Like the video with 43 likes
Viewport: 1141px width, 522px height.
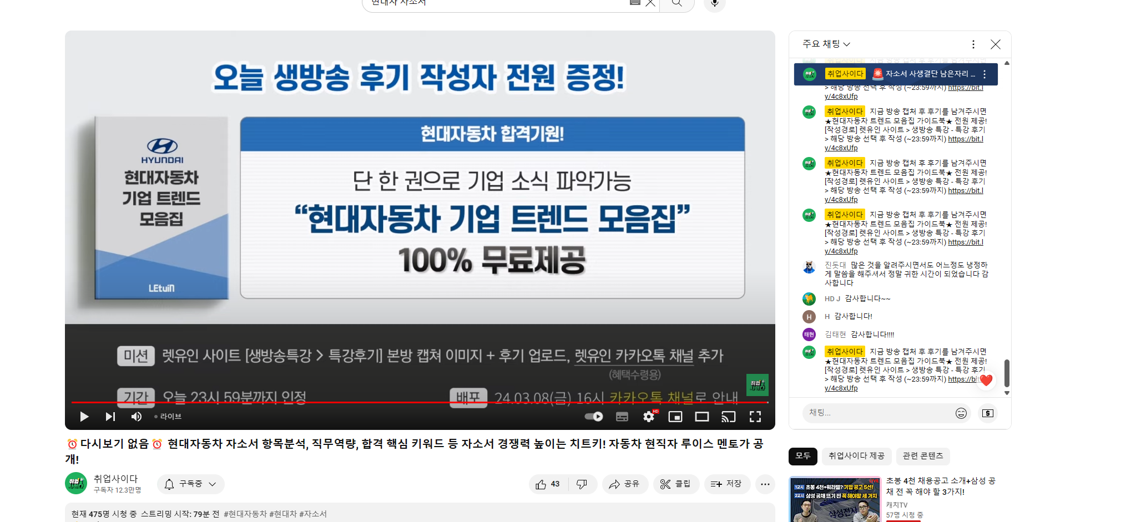548,484
